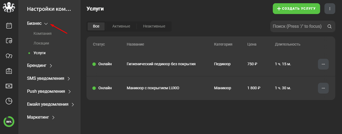The height and width of the screenshot is (134, 342).
Task: Click the 86% progress ring
Action: (9, 122)
